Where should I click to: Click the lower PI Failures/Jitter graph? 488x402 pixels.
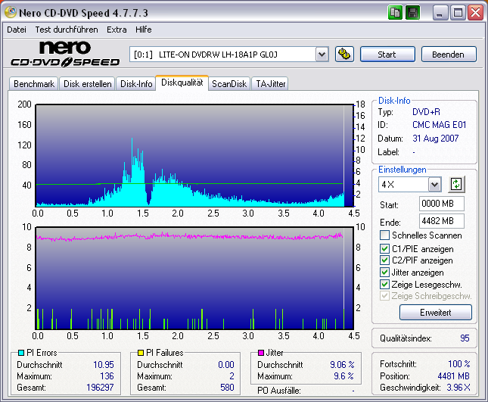pyautogui.click(x=195, y=279)
